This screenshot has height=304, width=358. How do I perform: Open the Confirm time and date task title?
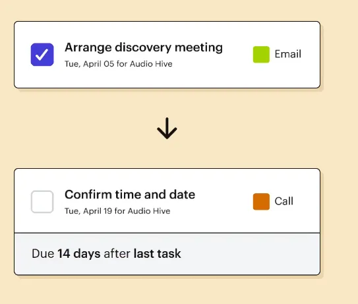tap(130, 195)
